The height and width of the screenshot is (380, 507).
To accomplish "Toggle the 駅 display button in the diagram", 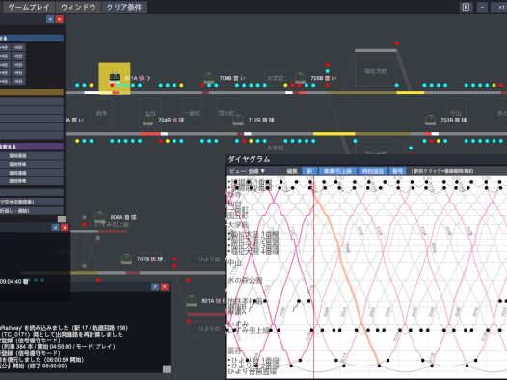I will pyautogui.click(x=309, y=171).
